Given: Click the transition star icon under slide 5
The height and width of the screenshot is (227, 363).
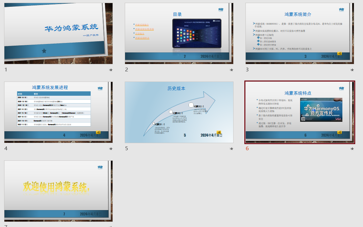Looking at the screenshot, I should tap(232, 149).
